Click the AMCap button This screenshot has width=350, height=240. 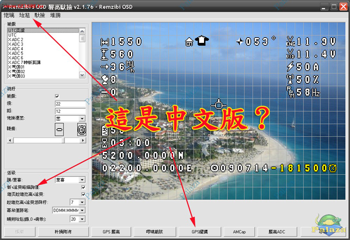pyautogui.click(x=239, y=232)
